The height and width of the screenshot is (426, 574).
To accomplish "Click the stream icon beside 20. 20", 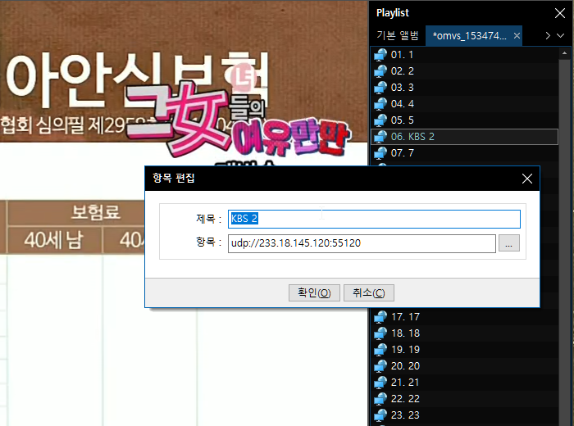I will pos(380,366).
